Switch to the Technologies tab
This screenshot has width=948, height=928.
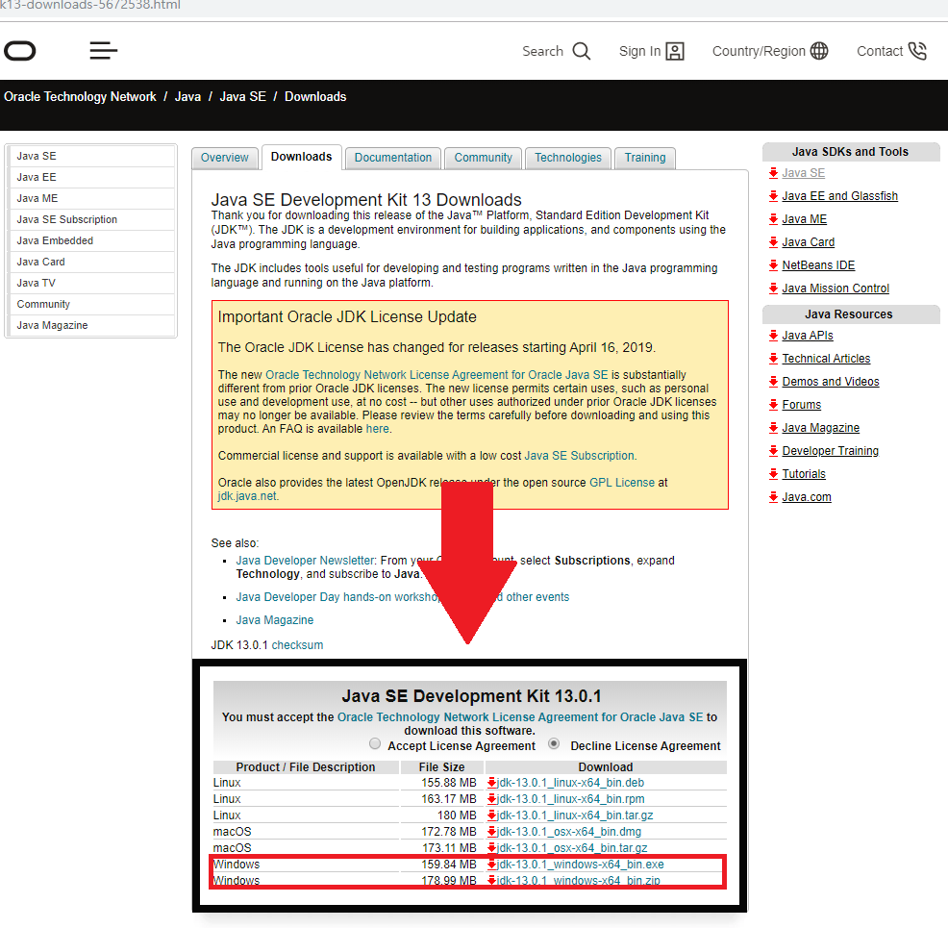568,158
